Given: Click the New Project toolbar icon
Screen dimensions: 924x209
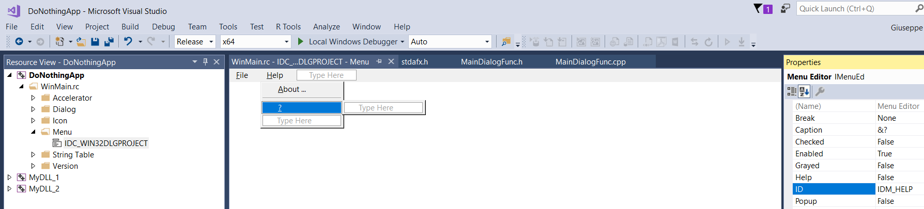Looking at the screenshot, I should pos(59,41).
